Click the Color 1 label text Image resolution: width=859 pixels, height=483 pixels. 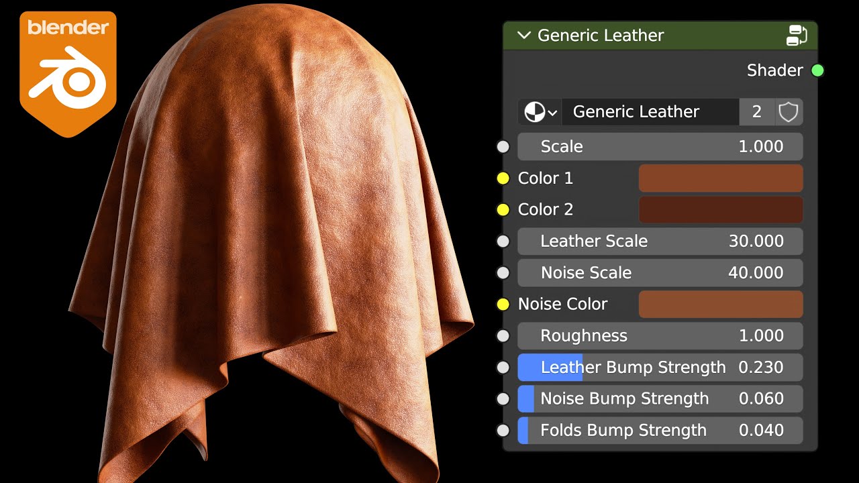click(x=546, y=178)
